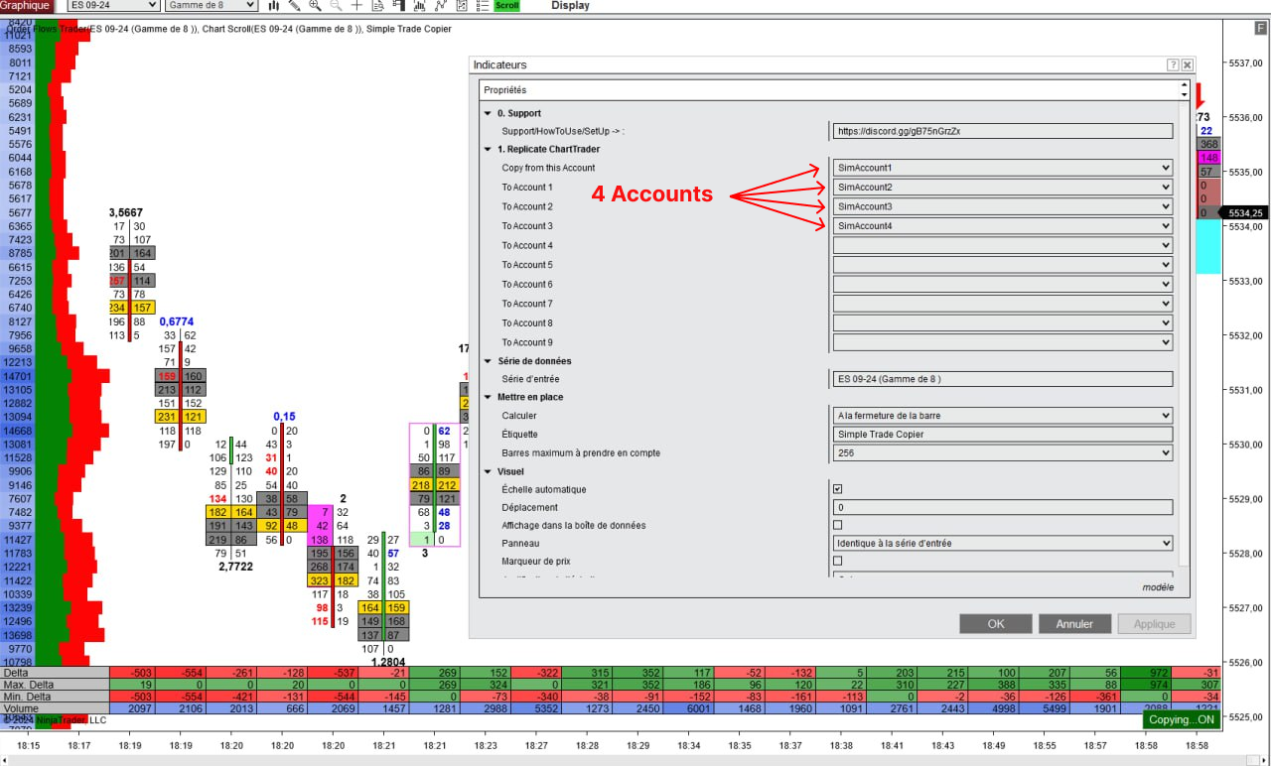The image size is (1271, 766).
Task: Open the Copy from this Account dropdown
Action: tap(1002, 168)
